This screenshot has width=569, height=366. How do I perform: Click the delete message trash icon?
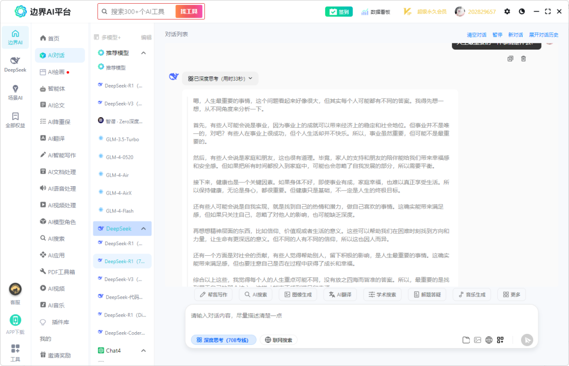coord(523,59)
